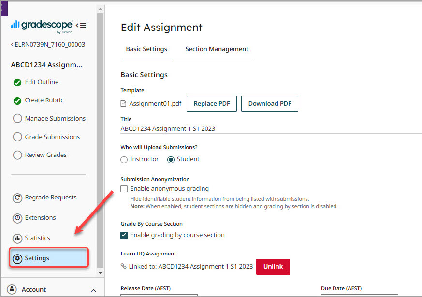
Task: Expand the Account menu chevron
Action: pos(93,290)
